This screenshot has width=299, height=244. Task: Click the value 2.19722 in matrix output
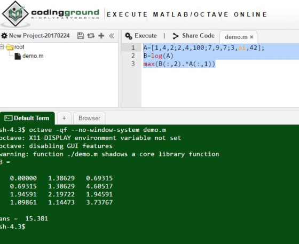click(x=61, y=194)
